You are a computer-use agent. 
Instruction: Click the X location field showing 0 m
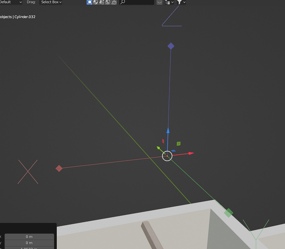[29, 237]
